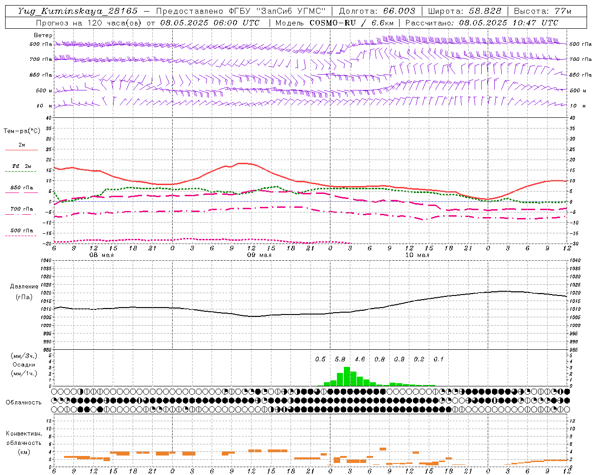Click the Высота: 77м value
The height and width of the screenshot is (475, 594).
tap(542, 11)
